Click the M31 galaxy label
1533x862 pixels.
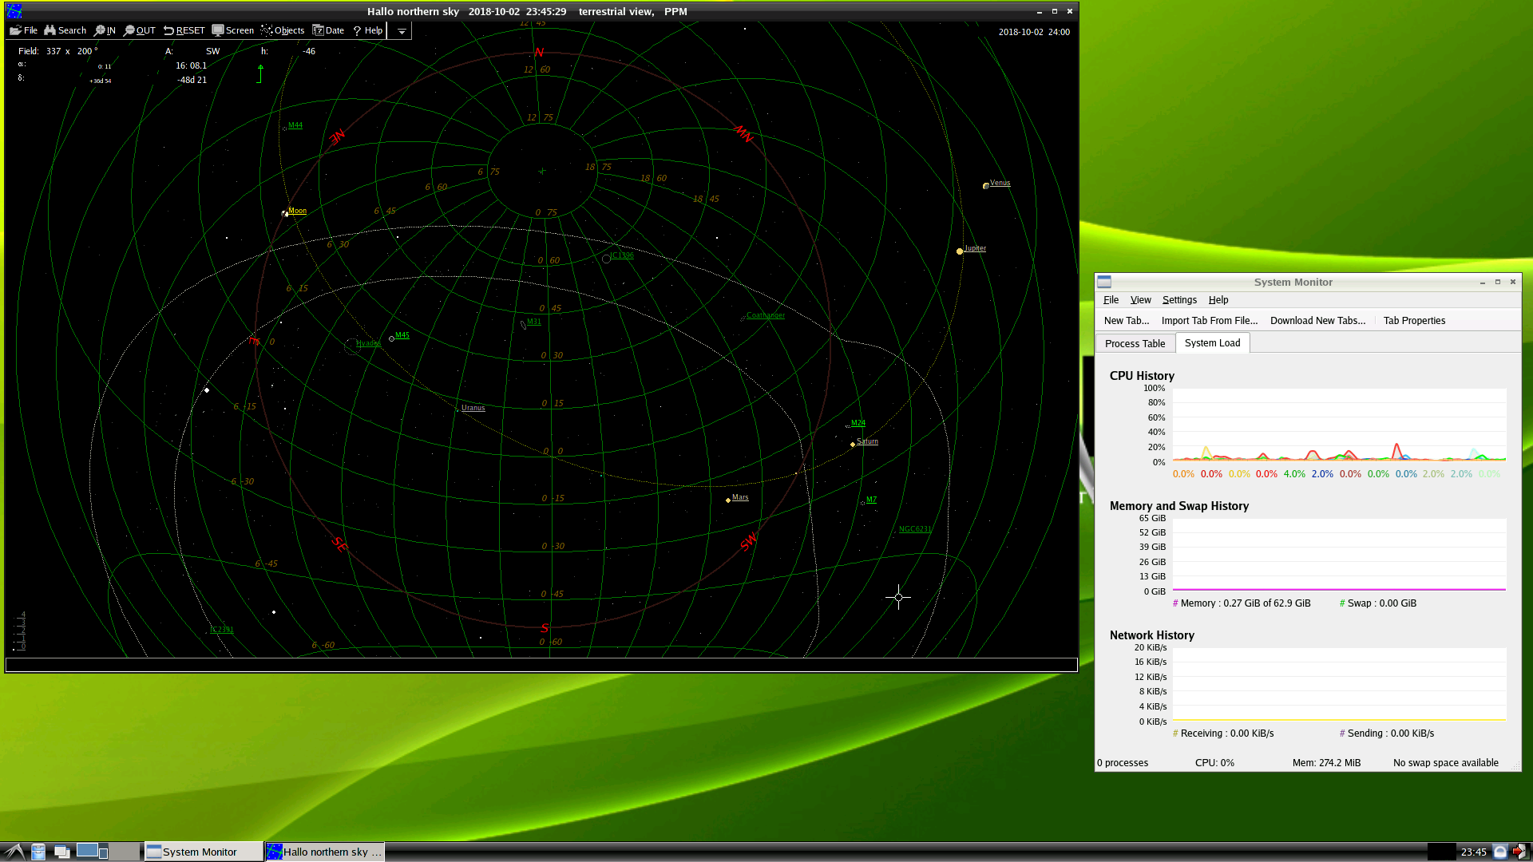pyautogui.click(x=533, y=322)
